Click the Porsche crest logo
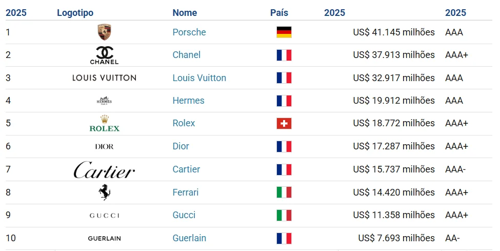 104,32
